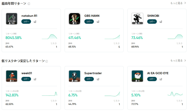Viewport: 188px width, 111px height.
Task: Open the Supertrader strategy name link
Action: (x=93, y=73)
